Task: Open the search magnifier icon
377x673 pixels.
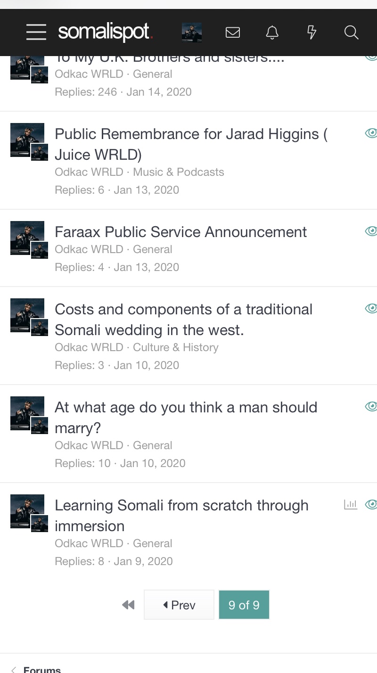Action: coord(351,32)
